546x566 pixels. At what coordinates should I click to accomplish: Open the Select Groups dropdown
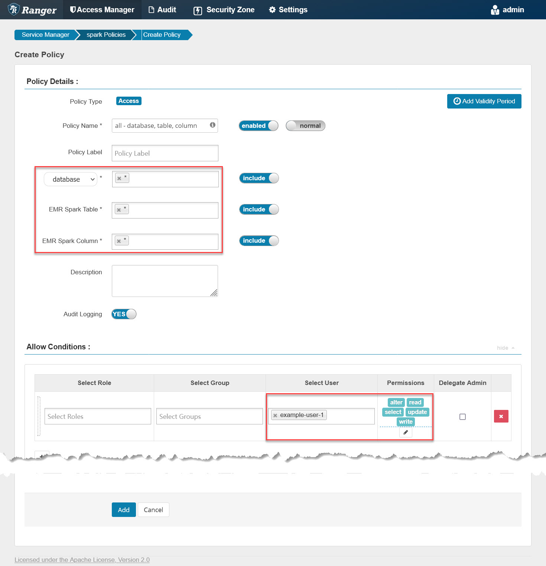point(209,416)
